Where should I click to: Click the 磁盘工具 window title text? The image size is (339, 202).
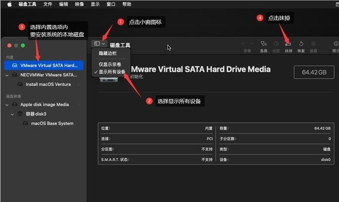120,45
